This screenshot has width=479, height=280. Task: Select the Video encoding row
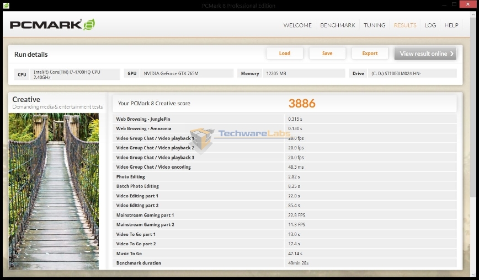(285, 167)
